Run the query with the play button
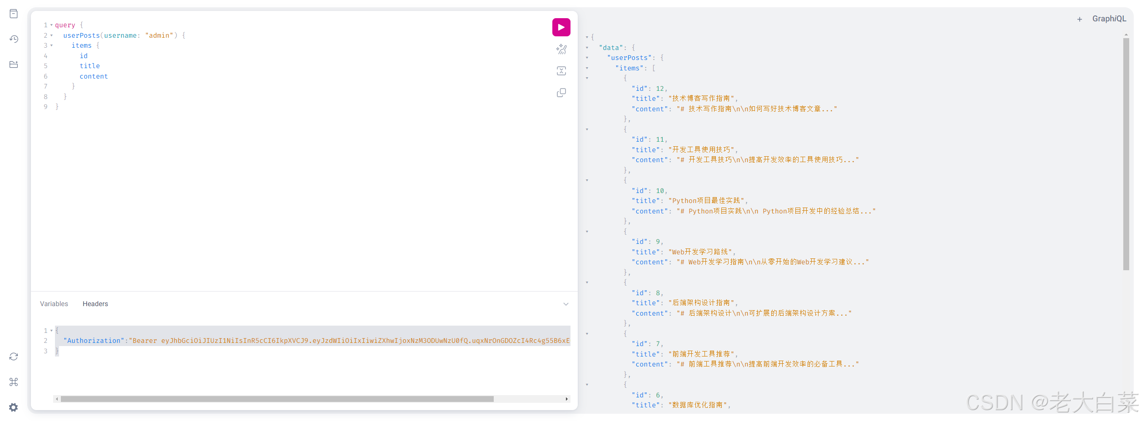The height and width of the screenshot is (421, 1141). (x=561, y=27)
